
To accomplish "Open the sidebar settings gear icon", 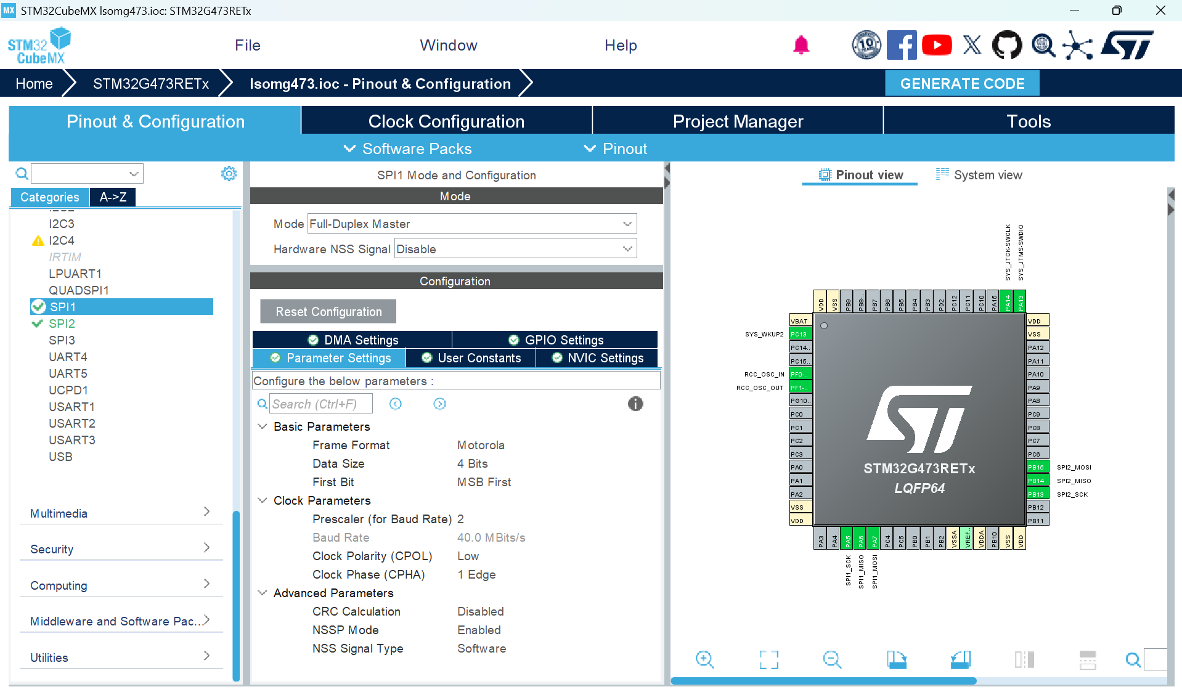I will click(x=229, y=173).
